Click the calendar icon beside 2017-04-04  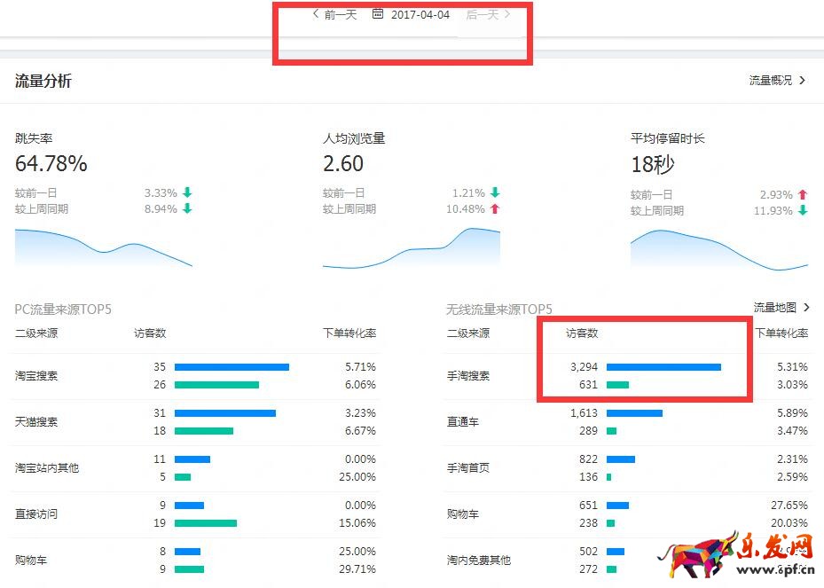tap(378, 14)
